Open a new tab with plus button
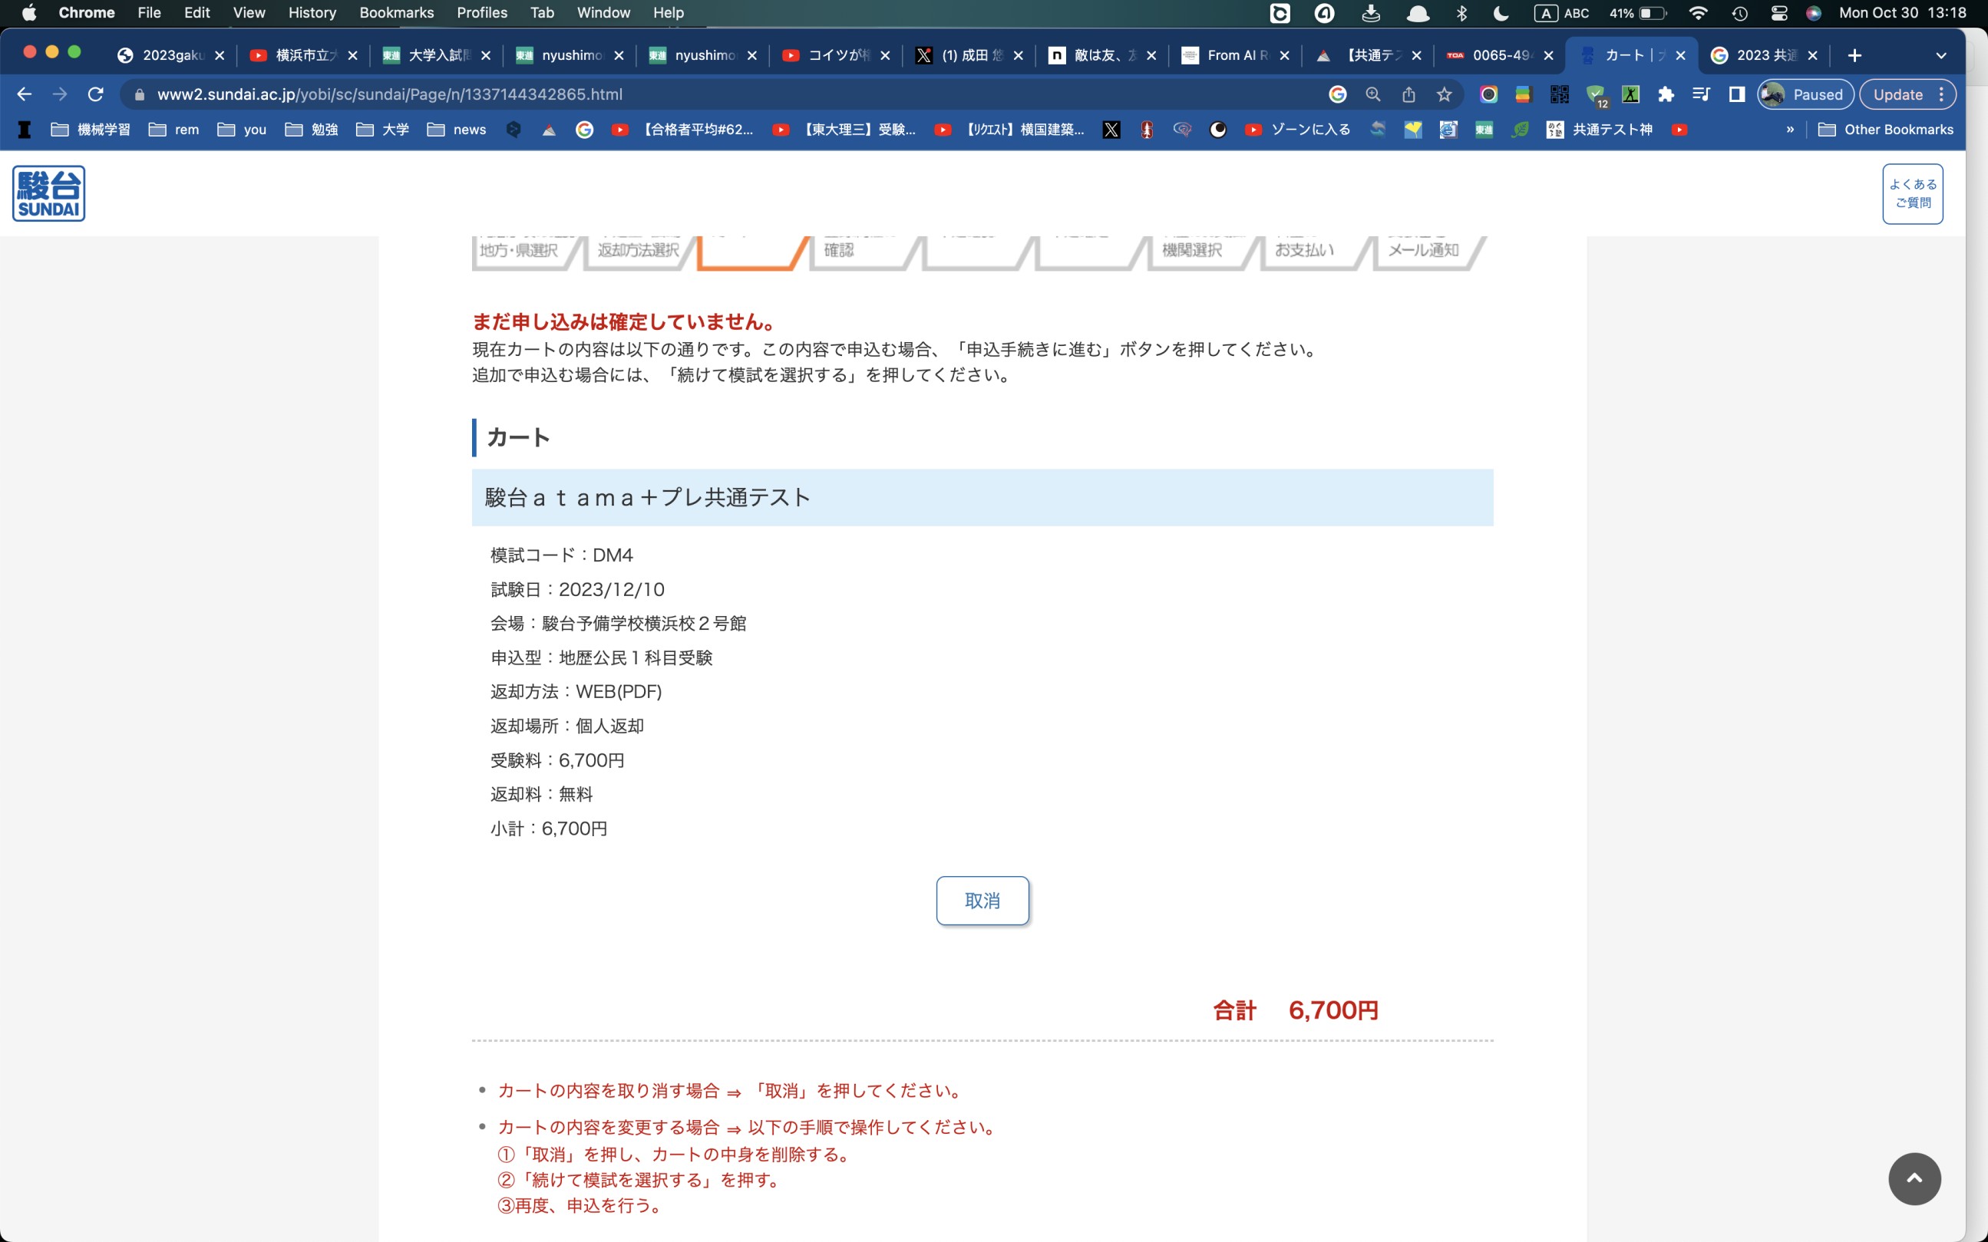The image size is (1988, 1242). [1854, 55]
